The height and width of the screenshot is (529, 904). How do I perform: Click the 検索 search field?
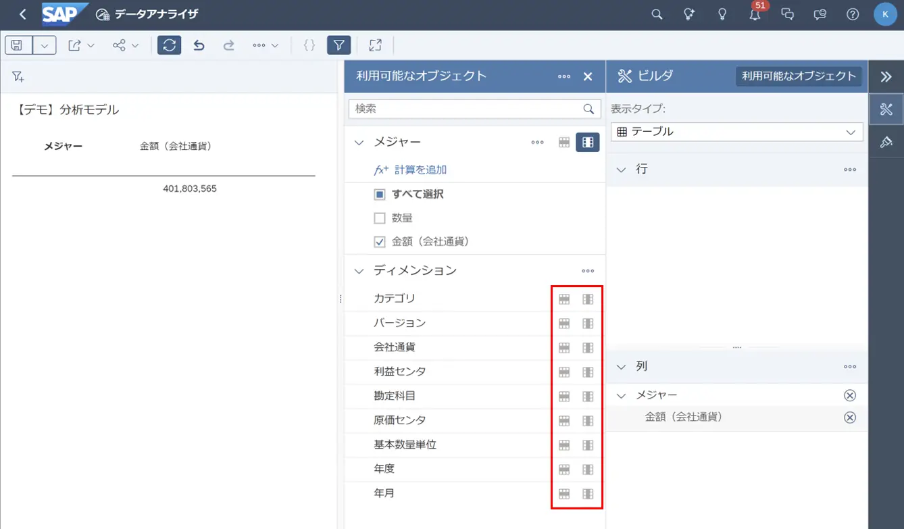coord(474,109)
